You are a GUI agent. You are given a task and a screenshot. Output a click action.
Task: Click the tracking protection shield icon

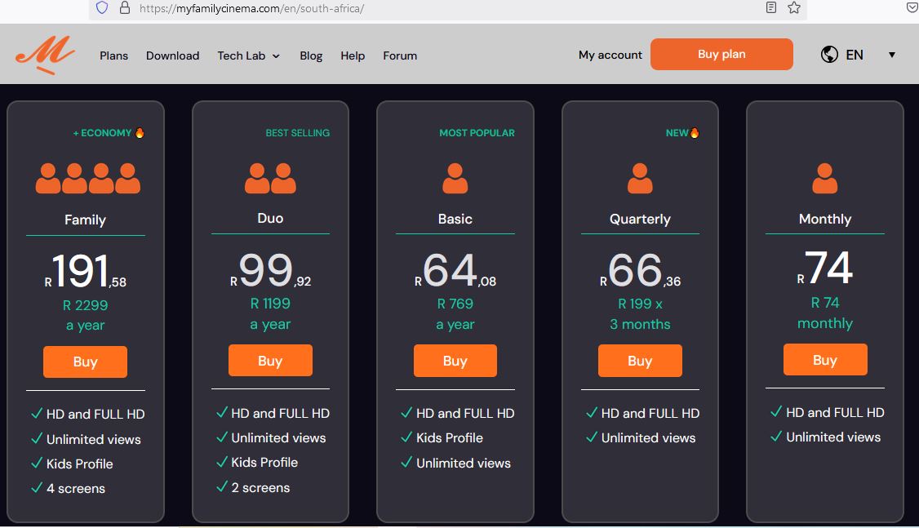click(102, 8)
